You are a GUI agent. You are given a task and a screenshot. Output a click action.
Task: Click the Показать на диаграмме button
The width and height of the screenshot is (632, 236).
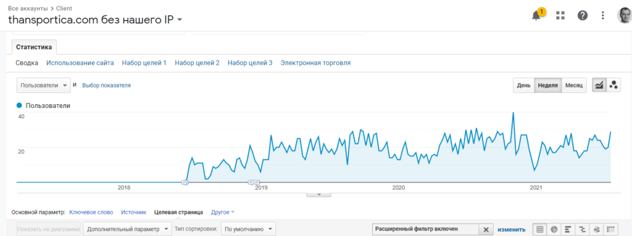(48, 229)
